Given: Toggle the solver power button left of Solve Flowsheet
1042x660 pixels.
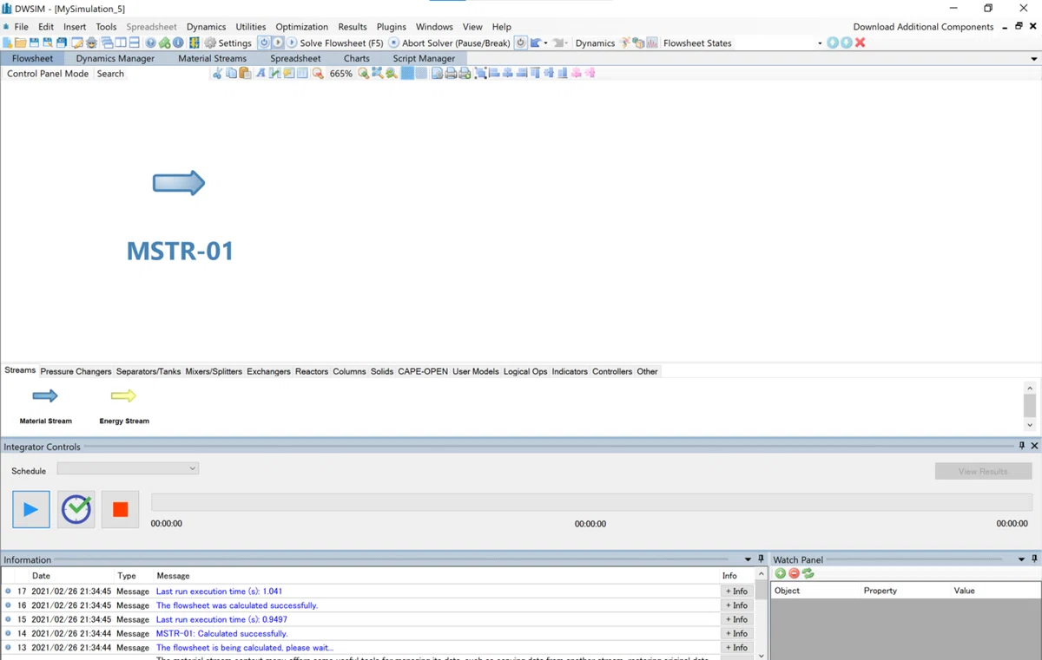Looking at the screenshot, I should (264, 42).
